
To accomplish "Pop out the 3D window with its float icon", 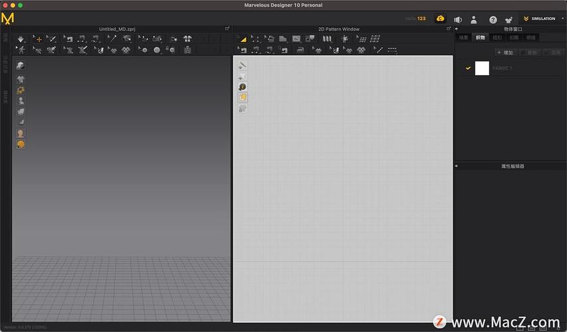I will (x=227, y=29).
